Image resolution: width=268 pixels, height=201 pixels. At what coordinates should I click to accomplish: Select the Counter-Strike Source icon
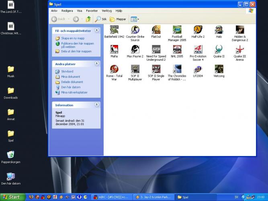(x=135, y=30)
